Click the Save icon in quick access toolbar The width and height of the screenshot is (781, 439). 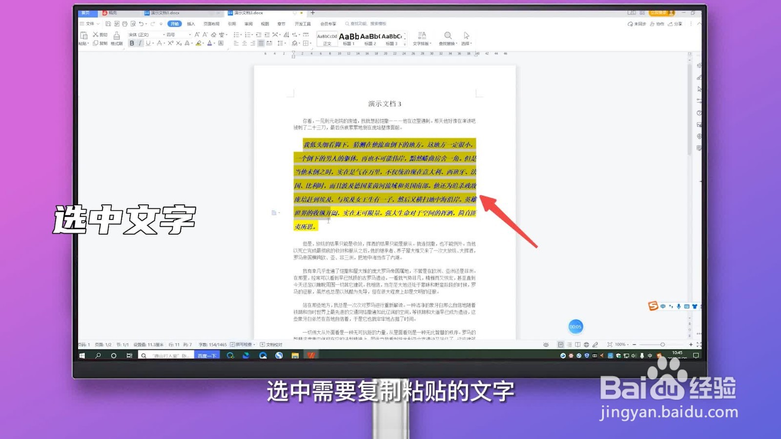[108, 24]
